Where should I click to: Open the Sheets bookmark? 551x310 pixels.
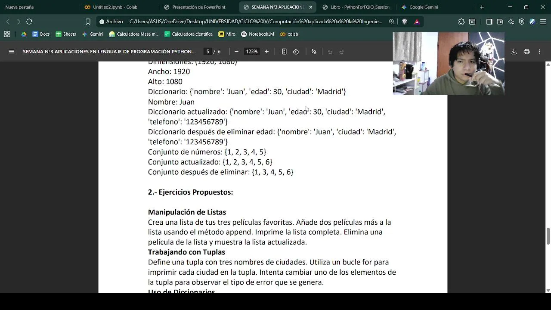click(66, 34)
